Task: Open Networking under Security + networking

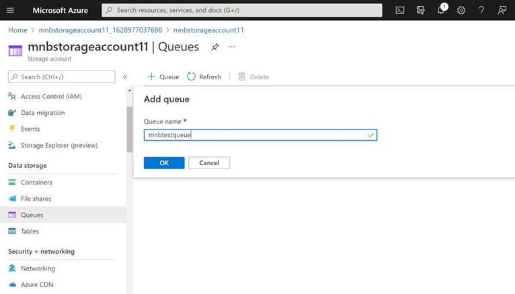Action: click(x=63, y=268)
